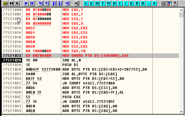This screenshot has height=116, width=185.
Task: Click highlighted address 77521028
Action: (12, 60)
